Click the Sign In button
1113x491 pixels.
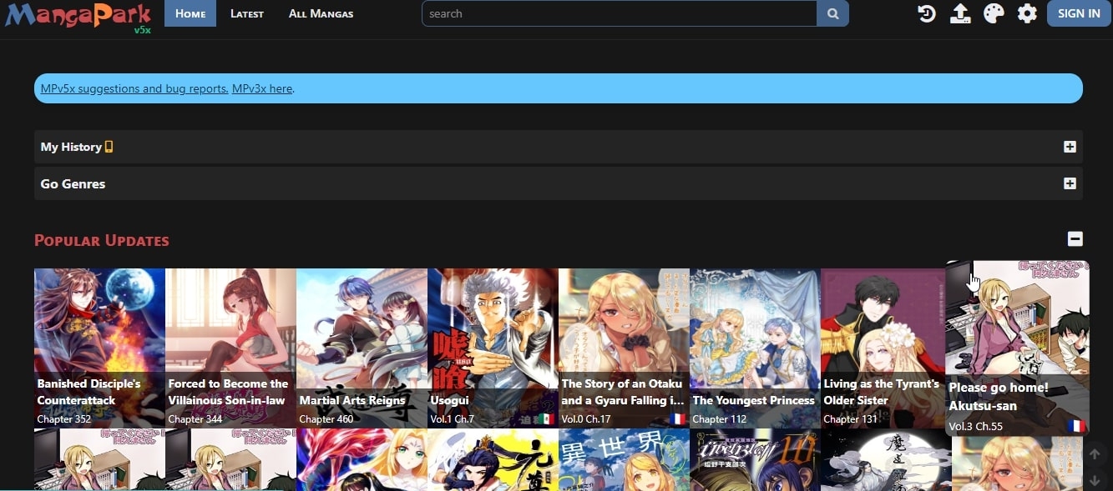tap(1079, 13)
